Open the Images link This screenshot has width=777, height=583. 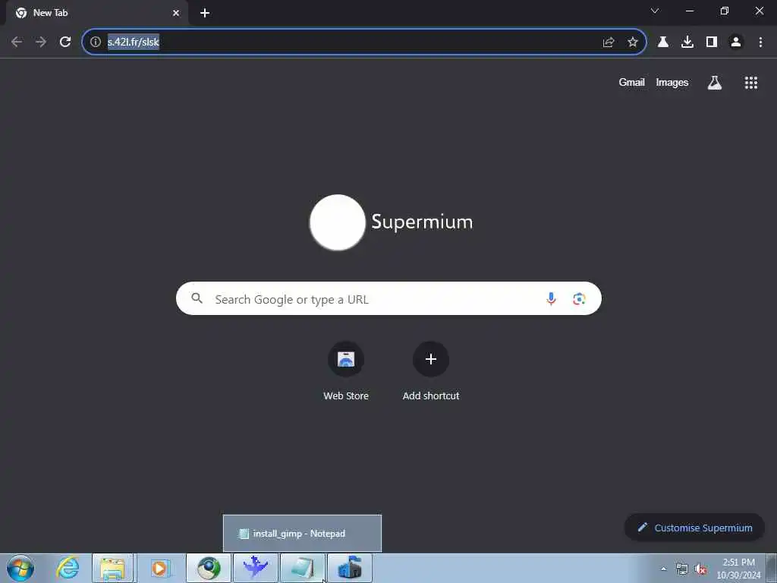tap(672, 82)
